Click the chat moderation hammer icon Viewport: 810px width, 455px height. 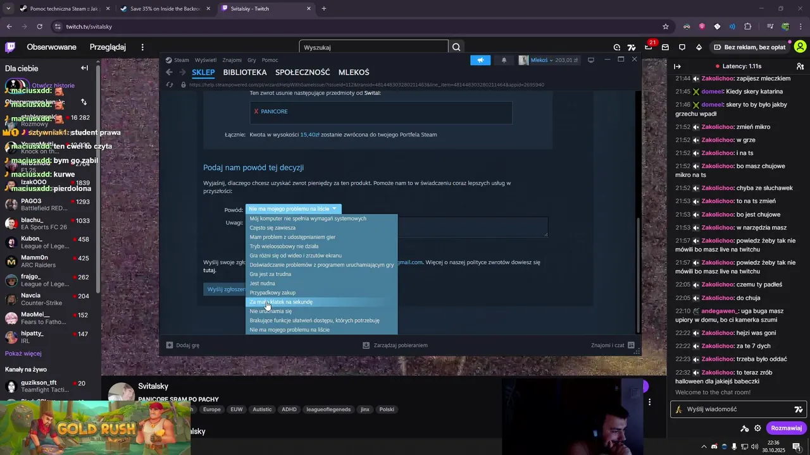[744, 428]
